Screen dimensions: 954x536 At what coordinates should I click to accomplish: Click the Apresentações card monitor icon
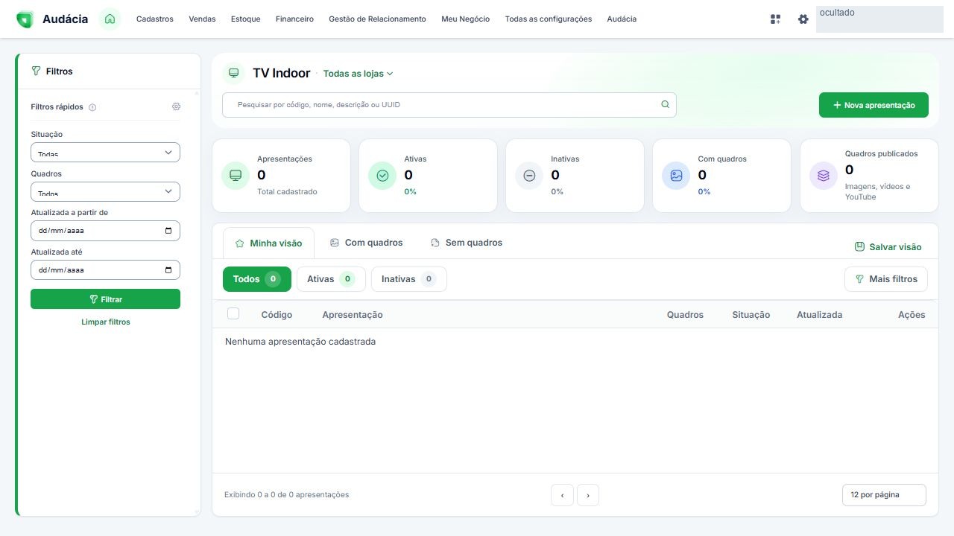(x=236, y=176)
